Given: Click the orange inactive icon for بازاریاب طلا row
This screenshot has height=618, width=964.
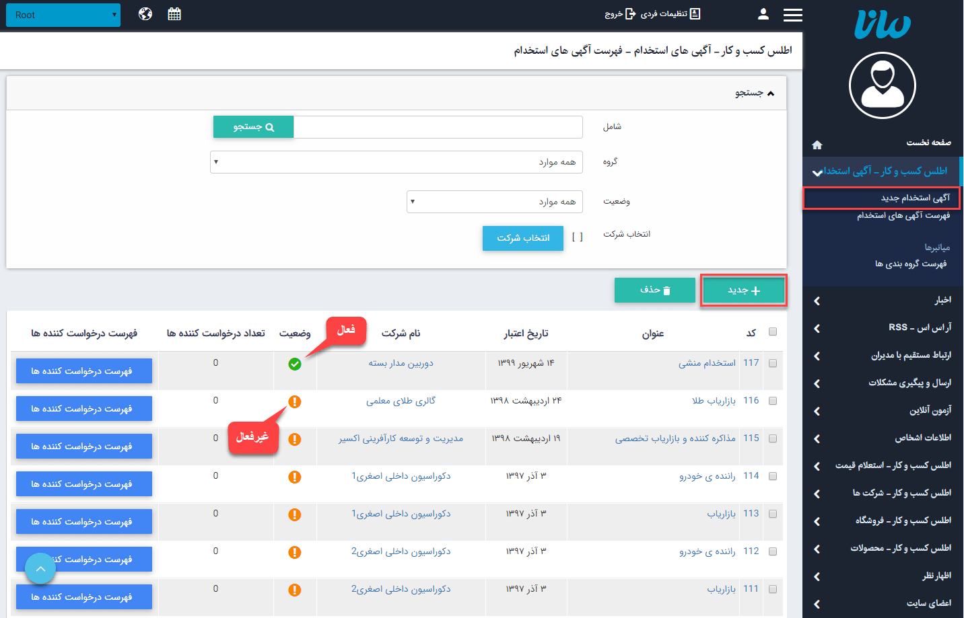Looking at the screenshot, I should coord(295,400).
